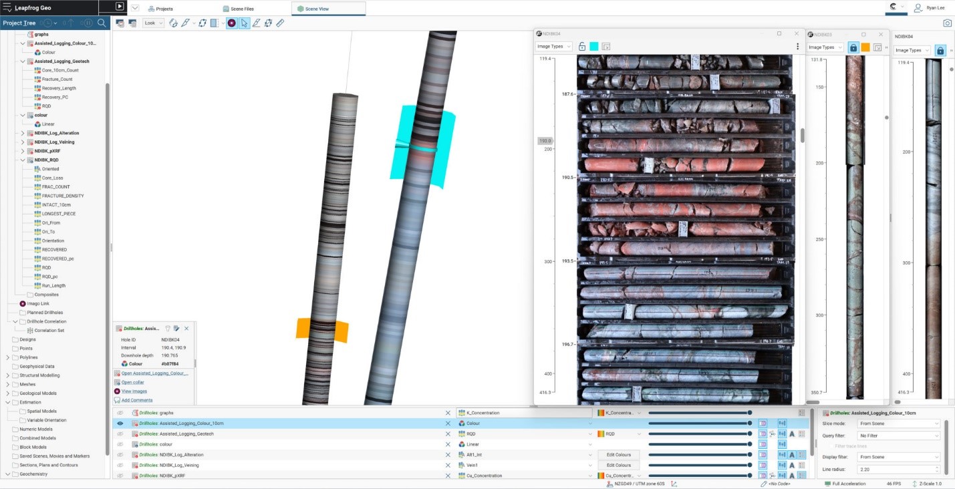Click the cylinder display icon in the colour row

pos(763,444)
